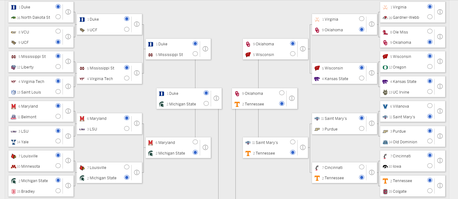The image size is (458, 199).
Task: Click info icon for Duke vs Michigan State
Action: [x=216, y=98]
